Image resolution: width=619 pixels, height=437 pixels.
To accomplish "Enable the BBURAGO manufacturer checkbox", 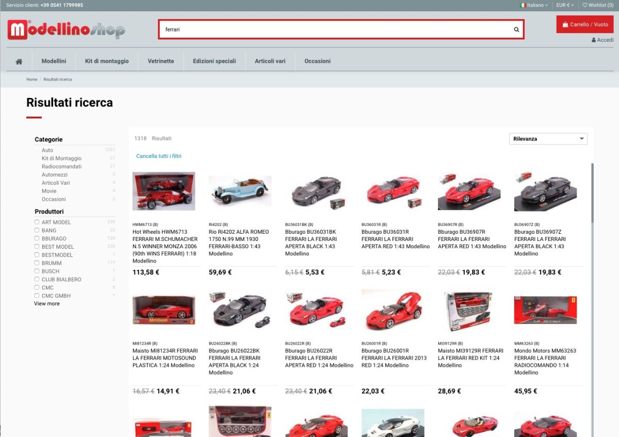I will tap(37, 238).
